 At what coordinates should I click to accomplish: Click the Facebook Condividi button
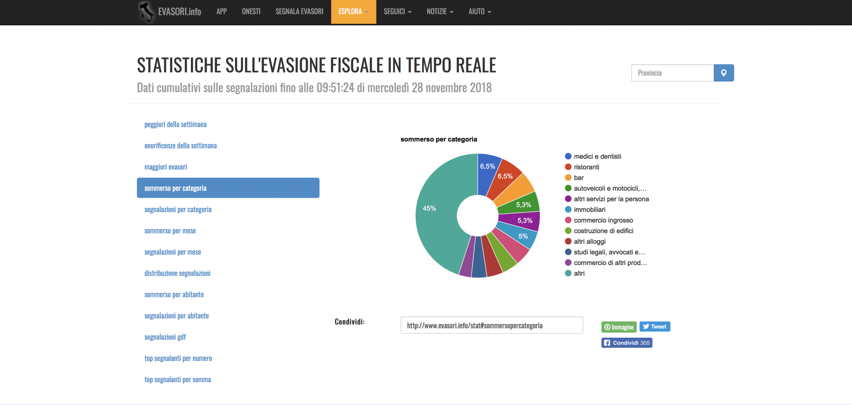pyautogui.click(x=627, y=343)
